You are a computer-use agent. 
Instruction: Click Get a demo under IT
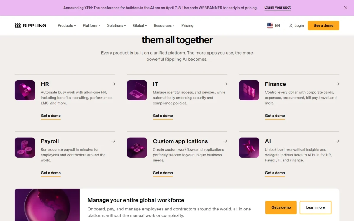tap(163, 116)
